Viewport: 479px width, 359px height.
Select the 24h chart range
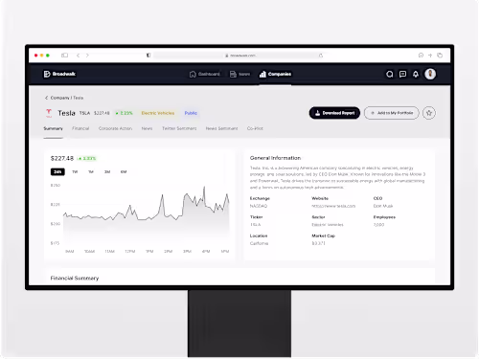coord(57,171)
